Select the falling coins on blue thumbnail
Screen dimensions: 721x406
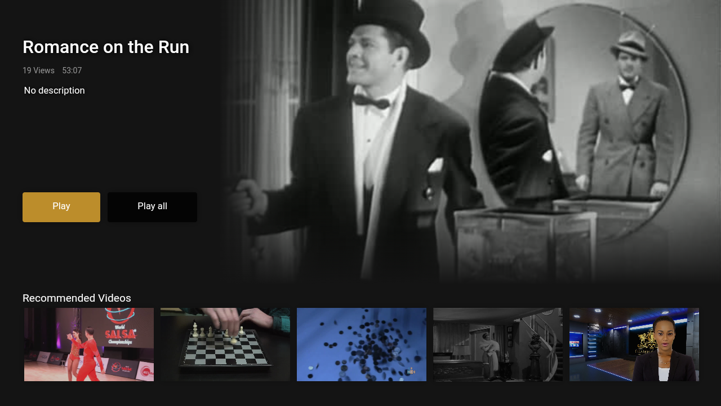(x=362, y=345)
